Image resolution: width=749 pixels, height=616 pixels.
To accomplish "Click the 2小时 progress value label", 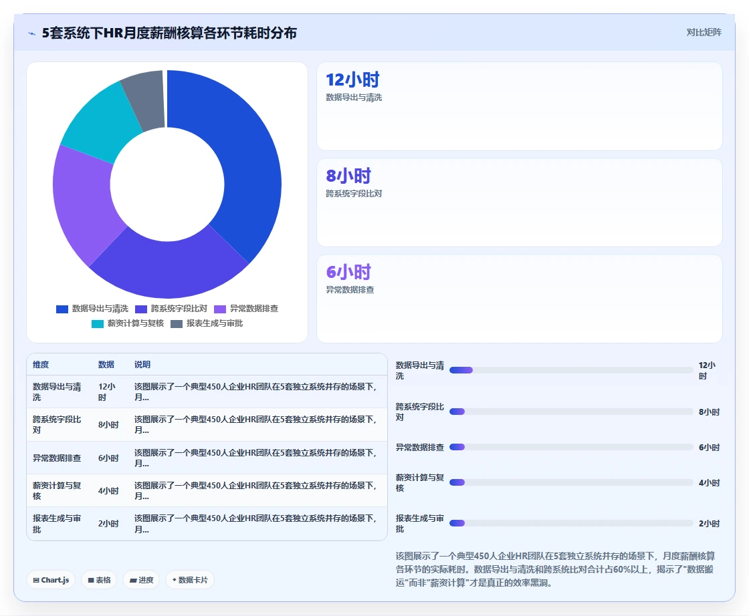I will (x=710, y=523).
